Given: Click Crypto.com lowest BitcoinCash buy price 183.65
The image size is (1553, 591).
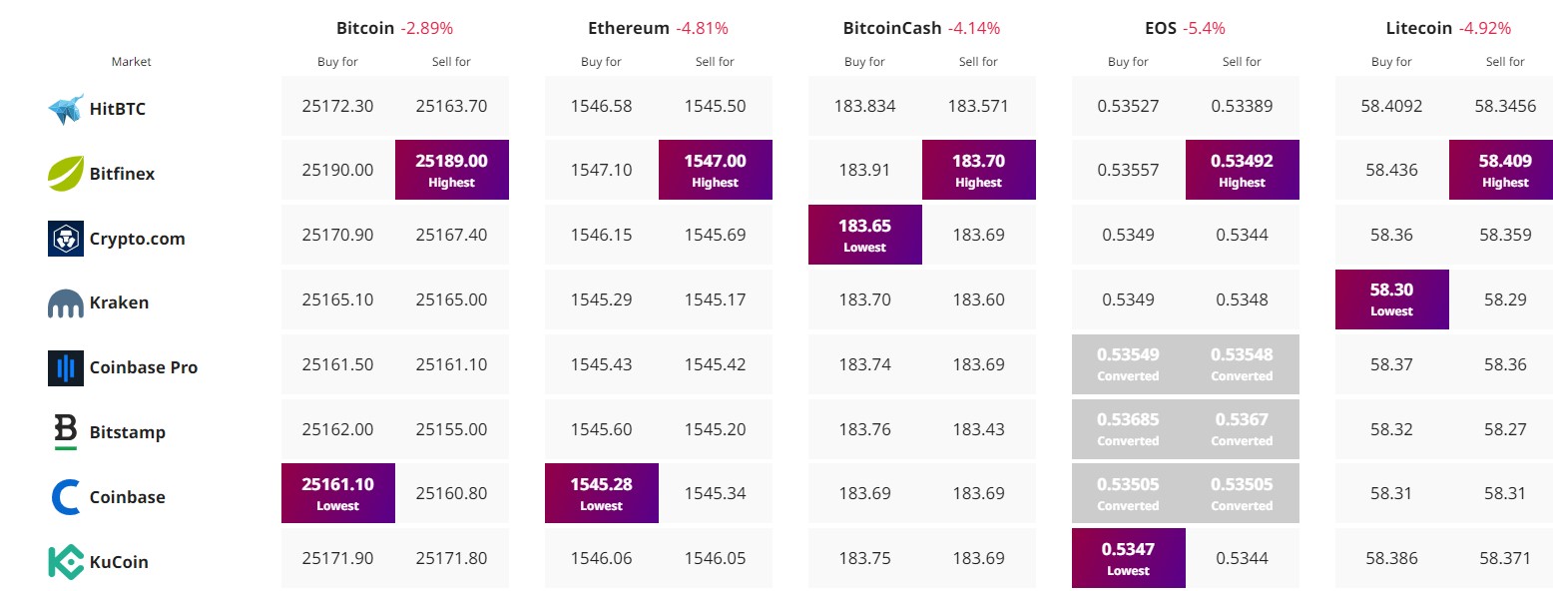Looking at the screenshot, I should pyautogui.click(x=864, y=234).
